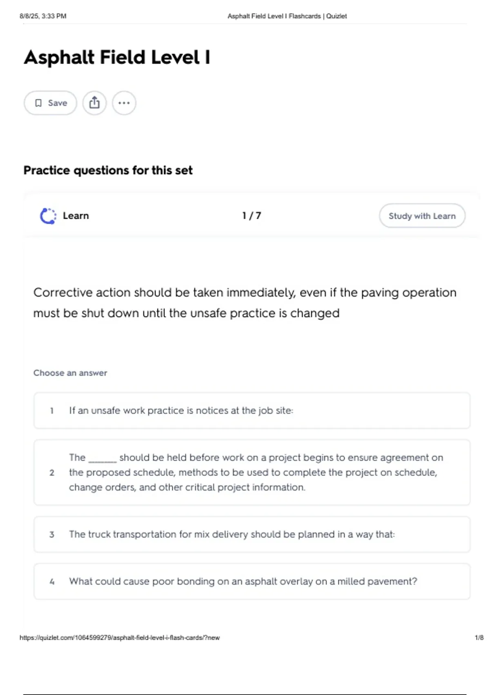This screenshot has height=695, width=490.
Task: Click the Save bookmark button
Action: [50, 103]
